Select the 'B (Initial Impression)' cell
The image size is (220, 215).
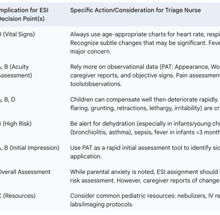pos(30,148)
